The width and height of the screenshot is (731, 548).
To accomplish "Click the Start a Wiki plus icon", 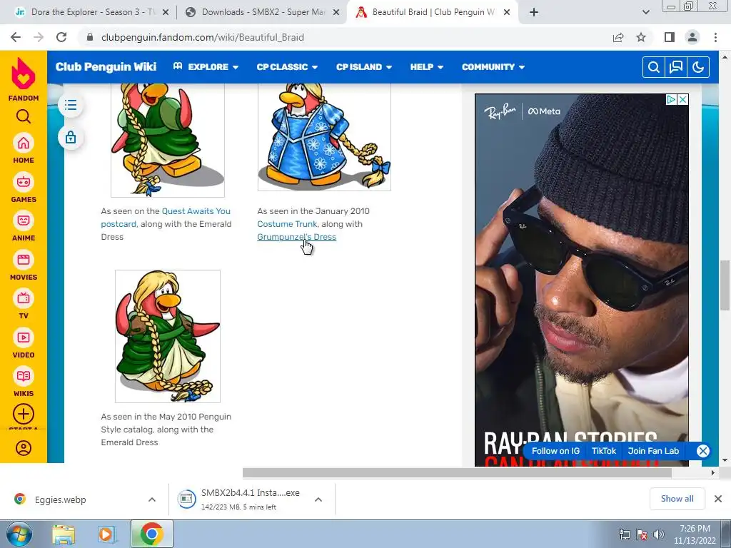I will point(24,414).
